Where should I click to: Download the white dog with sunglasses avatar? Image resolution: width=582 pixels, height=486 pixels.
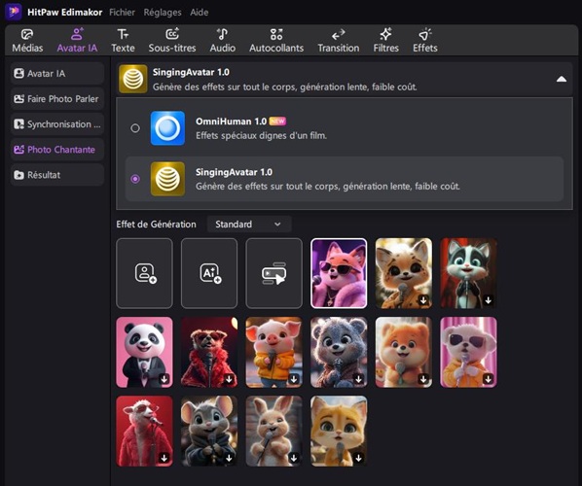489,379
